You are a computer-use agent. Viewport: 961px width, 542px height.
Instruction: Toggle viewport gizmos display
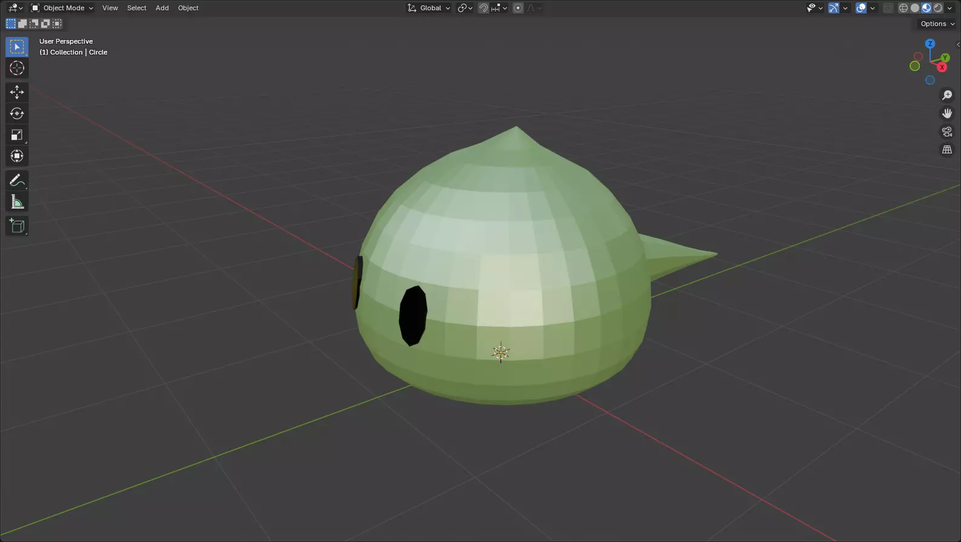tap(834, 8)
